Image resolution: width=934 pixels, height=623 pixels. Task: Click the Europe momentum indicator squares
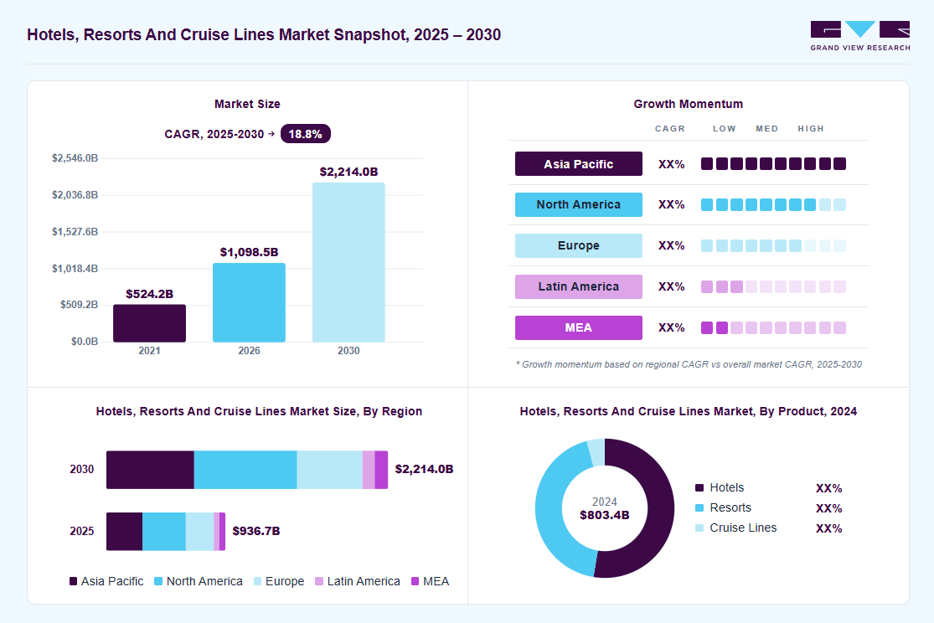click(x=773, y=245)
